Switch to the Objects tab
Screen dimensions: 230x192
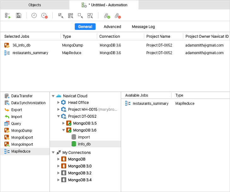coord(35,5)
